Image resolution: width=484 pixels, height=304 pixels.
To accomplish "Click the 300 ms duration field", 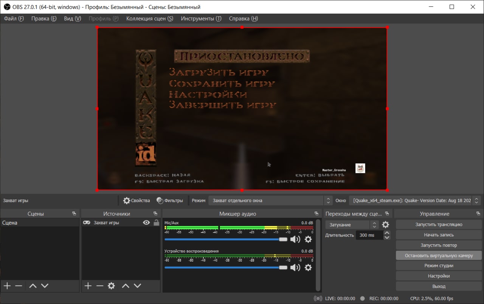I will pos(369,235).
